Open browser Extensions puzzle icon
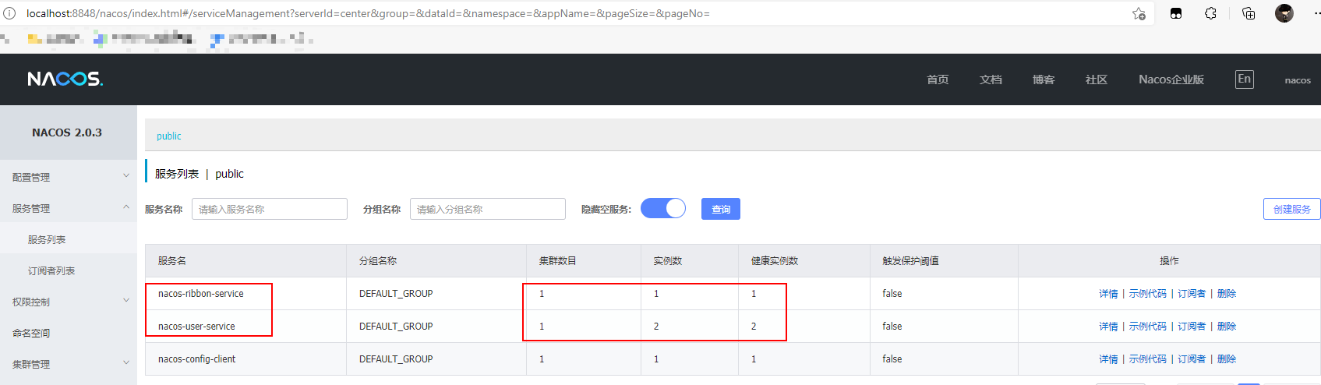Image resolution: width=1321 pixels, height=385 pixels. (1210, 13)
